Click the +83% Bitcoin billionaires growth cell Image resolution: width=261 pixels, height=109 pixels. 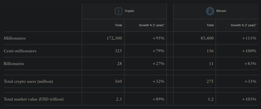click(250, 64)
